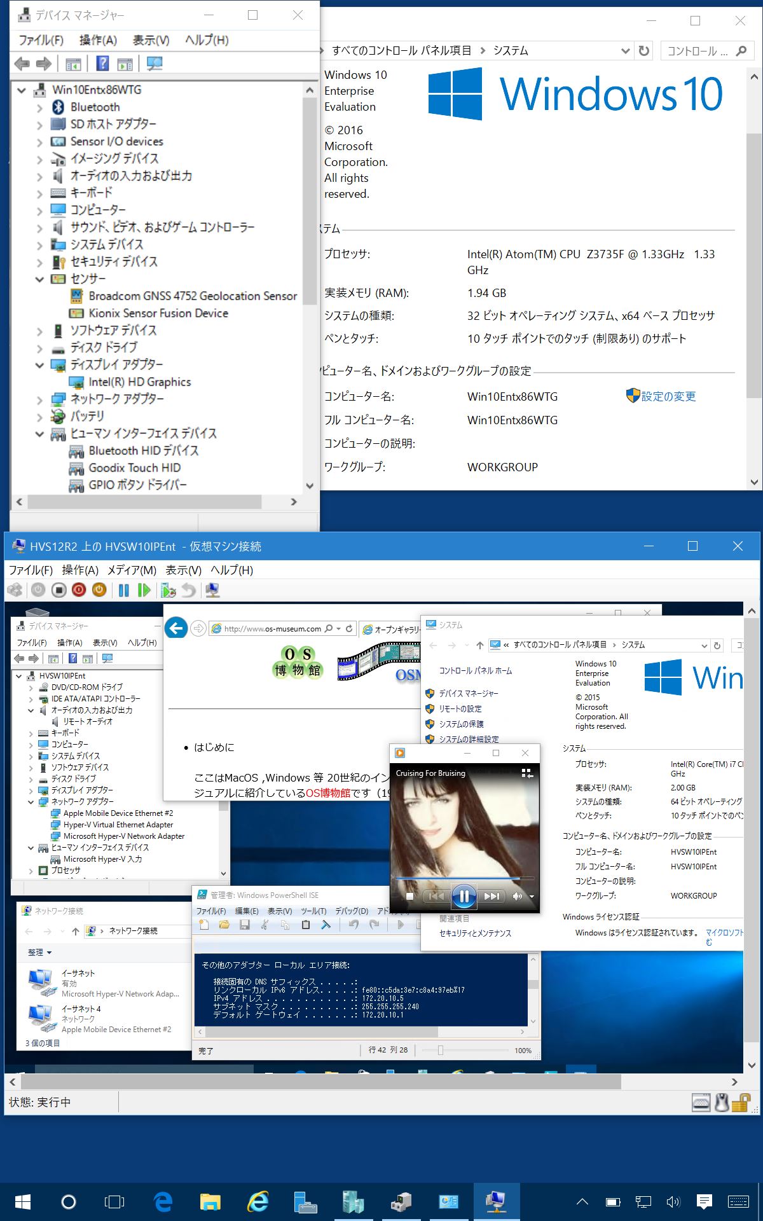Click enhanced session monitor icon in VM toolbar
This screenshot has width=763, height=1221.
pos(212,590)
